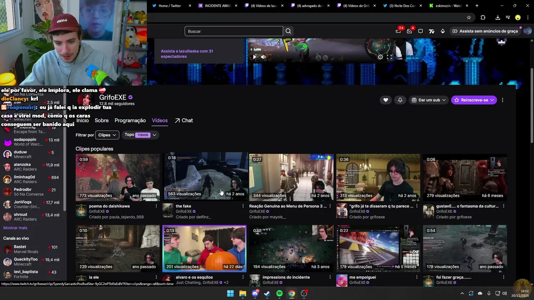Open whispers icon with badge 4
The height and width of the screenshot is (300, 534).
(410, 31)
